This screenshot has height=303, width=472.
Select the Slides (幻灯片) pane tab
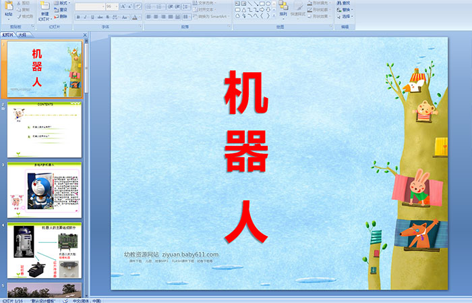point(7,34)
